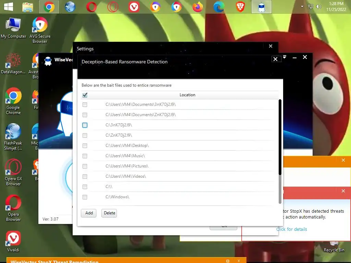Click the Location column header
The width and height of the screenshot is (351, 263).
[x=187, y=95]
